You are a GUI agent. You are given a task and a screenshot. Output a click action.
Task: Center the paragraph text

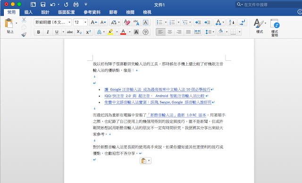pos(170,32)
